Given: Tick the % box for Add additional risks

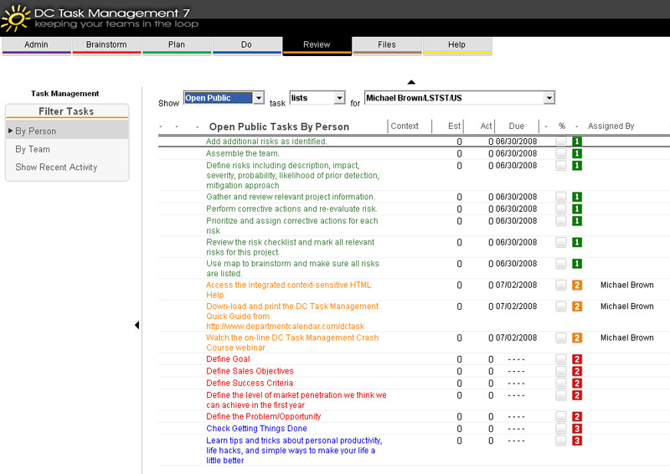Looking at the screenshot, I should point(561,142).
